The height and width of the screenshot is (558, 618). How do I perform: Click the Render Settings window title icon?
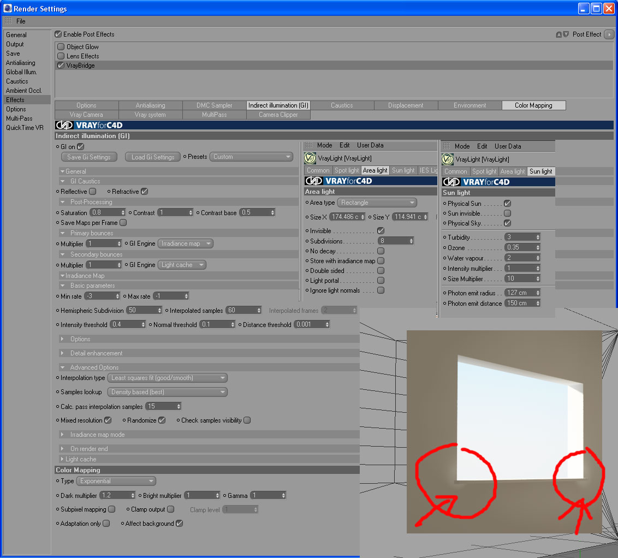pos(7,8)
